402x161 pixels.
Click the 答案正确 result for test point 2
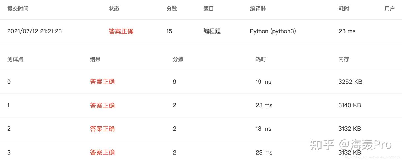point(102,129)
